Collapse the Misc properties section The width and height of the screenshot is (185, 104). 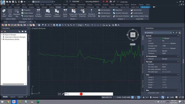click(x=178, y=90)
